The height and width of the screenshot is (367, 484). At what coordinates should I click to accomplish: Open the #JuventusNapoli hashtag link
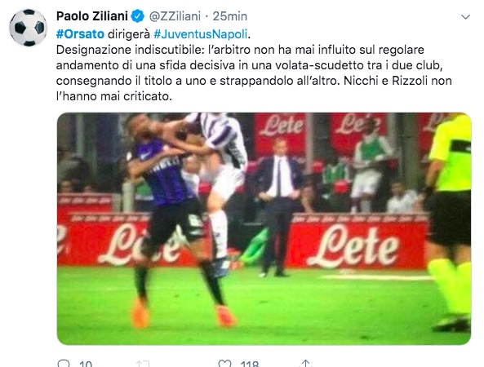(201, 34)
